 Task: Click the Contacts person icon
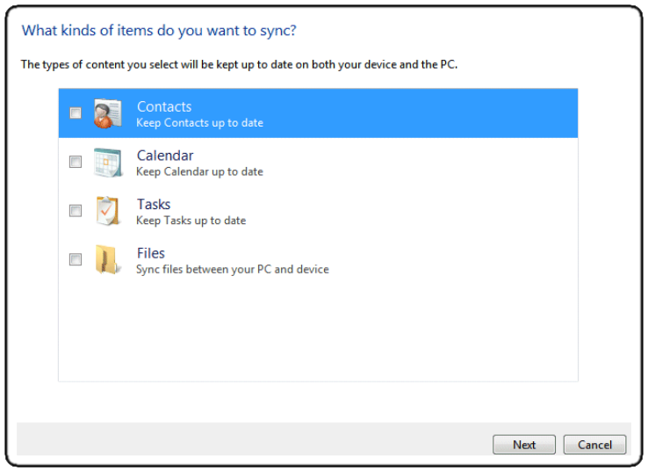[107, 113]
